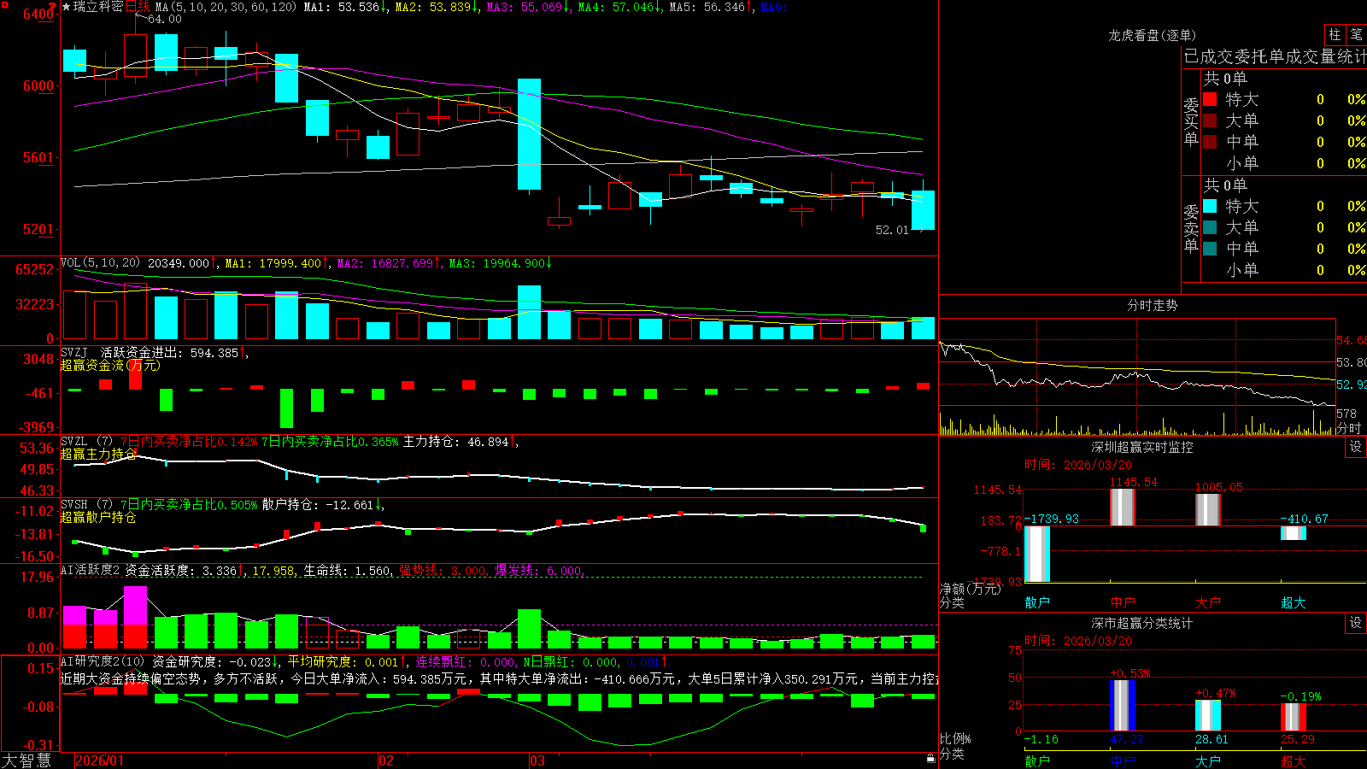Screen dimensions: 1367x769
Task: Switch the order panel to 柱 view
Action: click(1335, 35)
